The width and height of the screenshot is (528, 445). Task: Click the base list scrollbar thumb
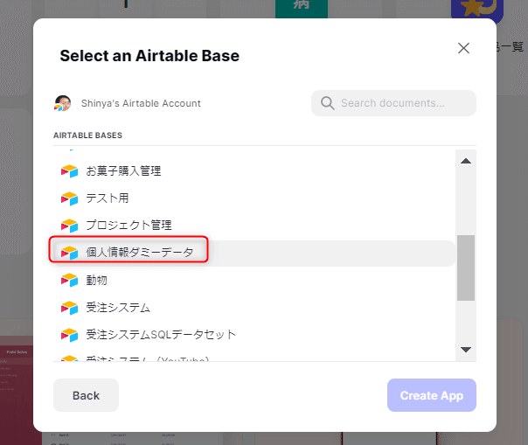pos(466,268)
